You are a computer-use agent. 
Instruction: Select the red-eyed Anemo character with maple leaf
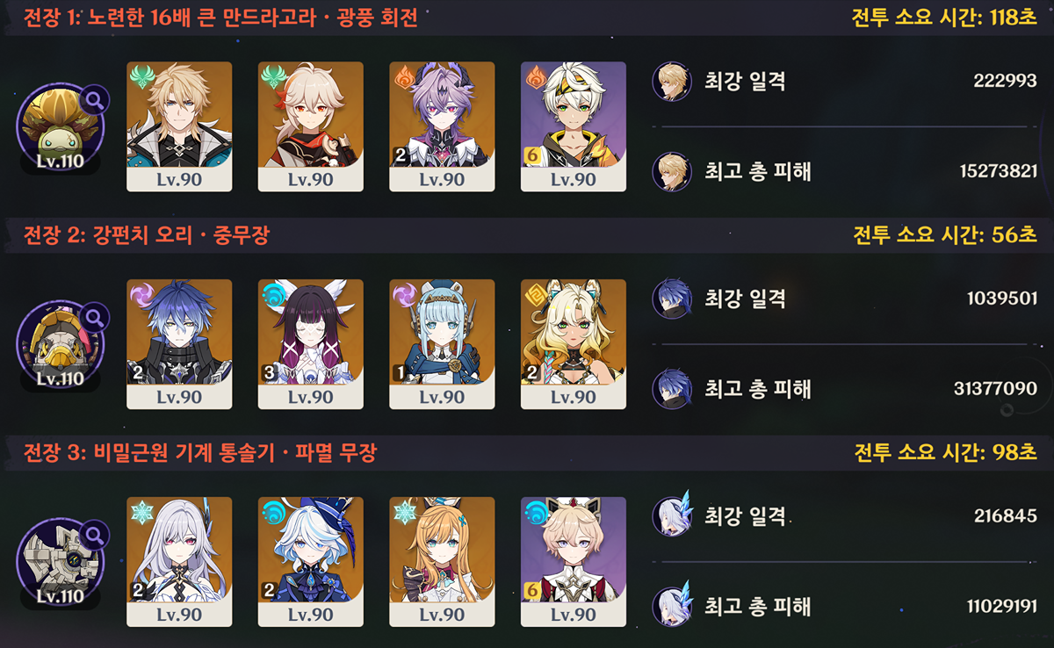[311, 126]
